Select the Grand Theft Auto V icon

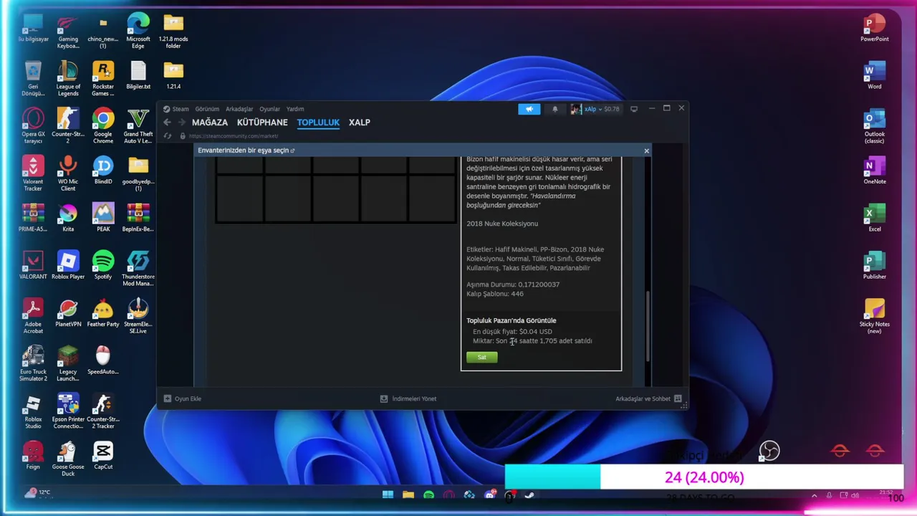pyautogui.click(x=138, y=125)
